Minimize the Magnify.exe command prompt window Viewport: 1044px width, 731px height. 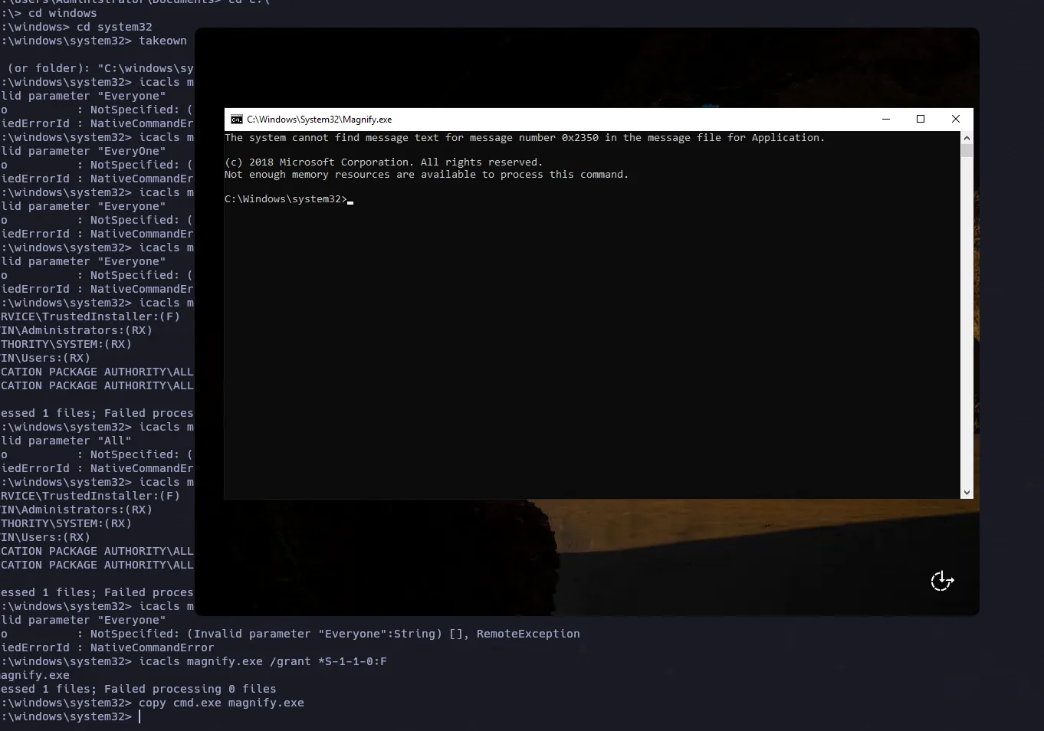point(886,120)
